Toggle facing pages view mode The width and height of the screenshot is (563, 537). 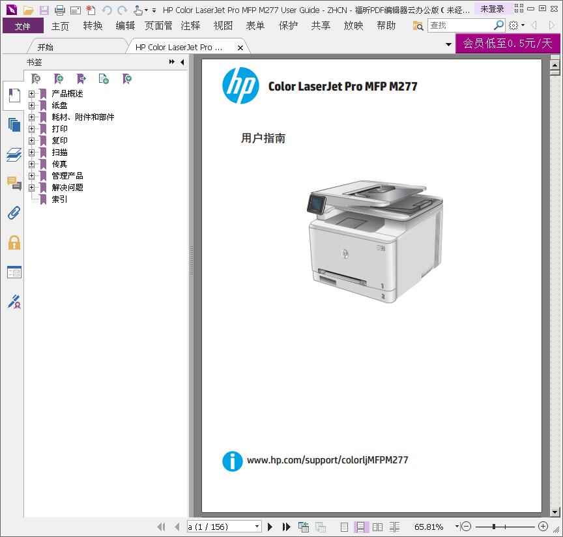click(377, 527)
